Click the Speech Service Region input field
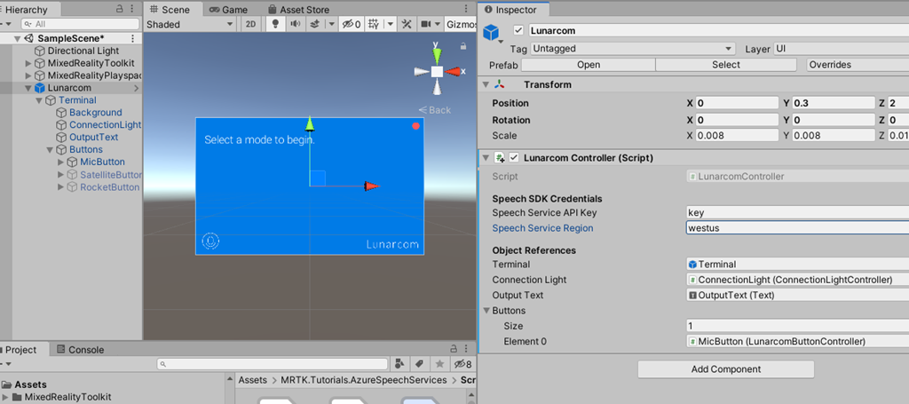Viewport: 909px width, 404px height. pyautogui.click(x=794, y=228)
